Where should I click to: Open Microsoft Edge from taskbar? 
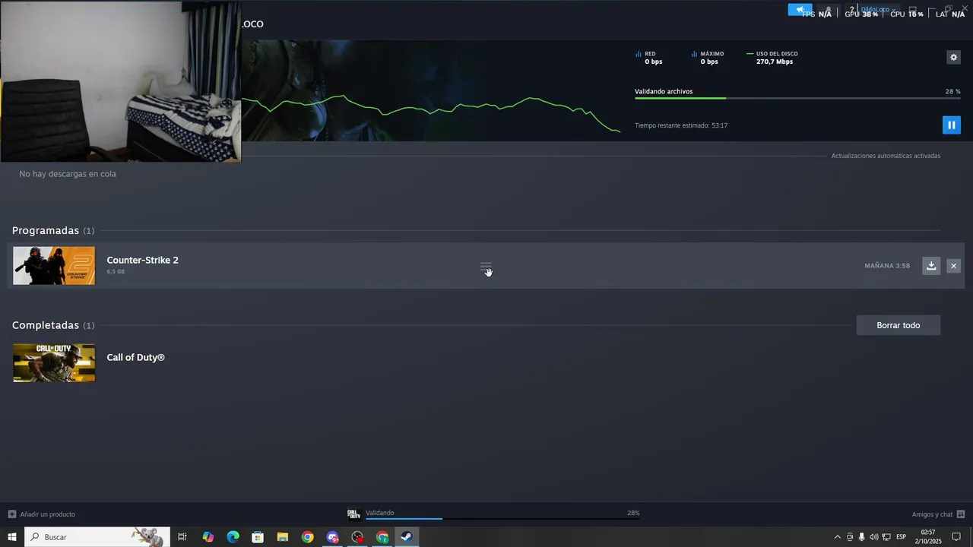[233, 537]
